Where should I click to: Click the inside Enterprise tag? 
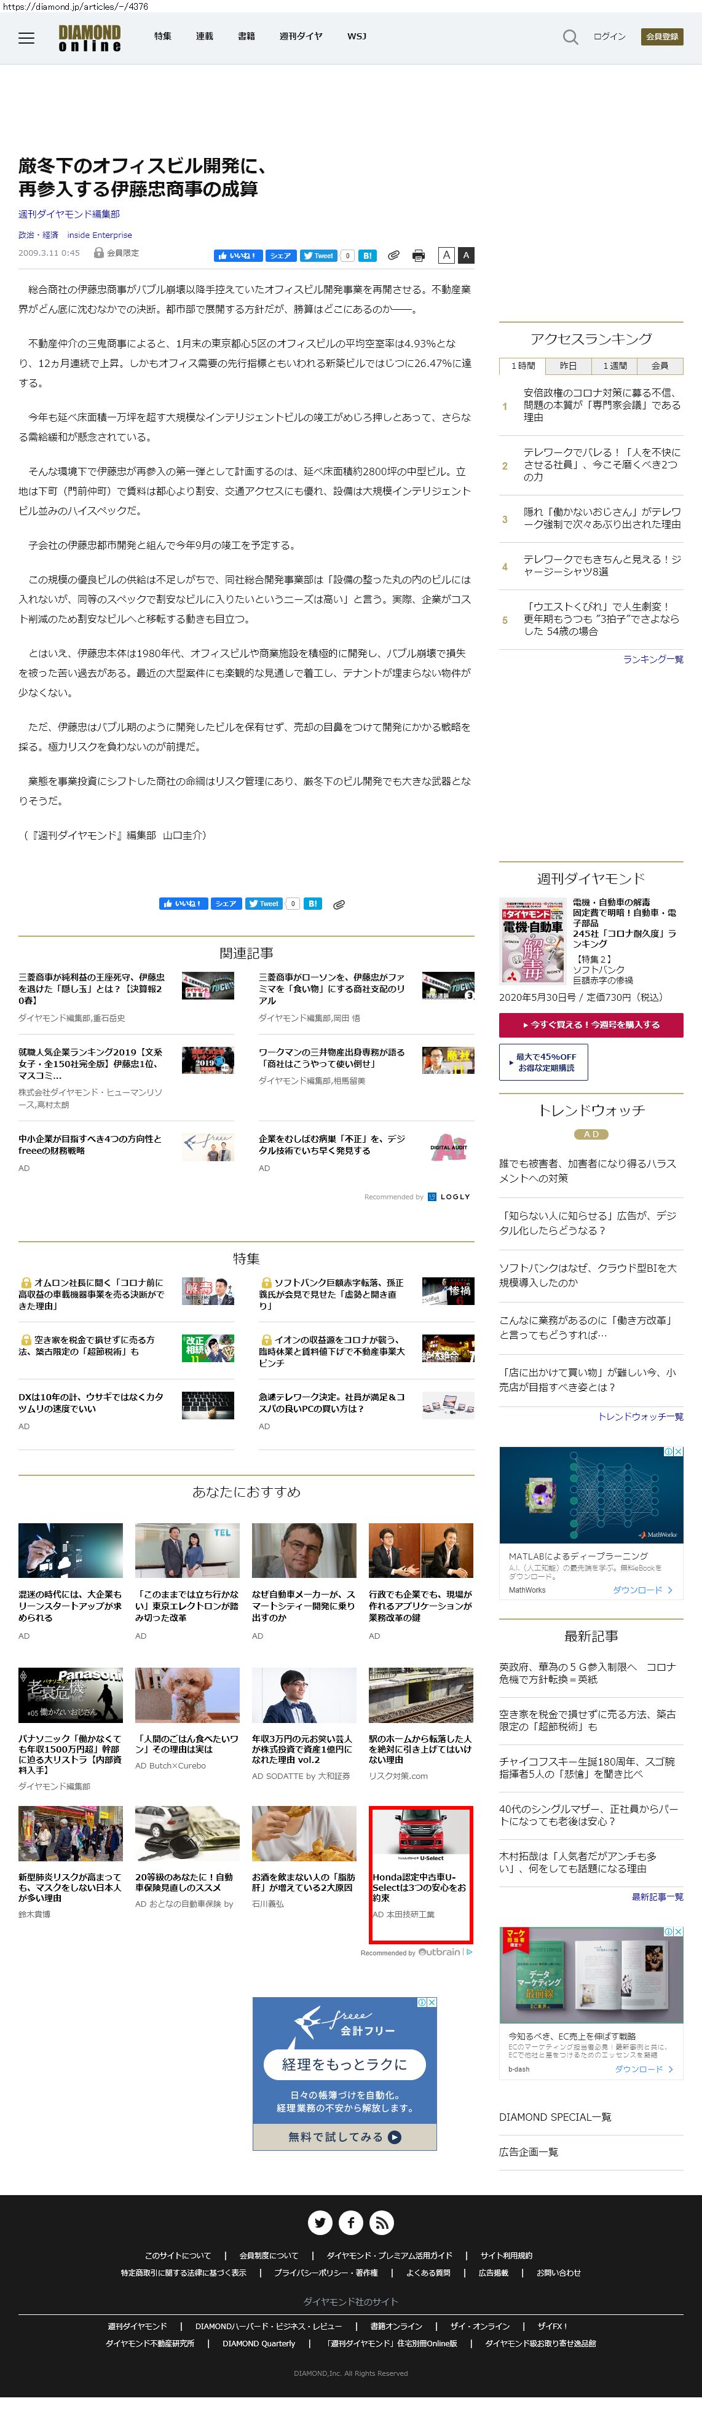tap(100, 235)
